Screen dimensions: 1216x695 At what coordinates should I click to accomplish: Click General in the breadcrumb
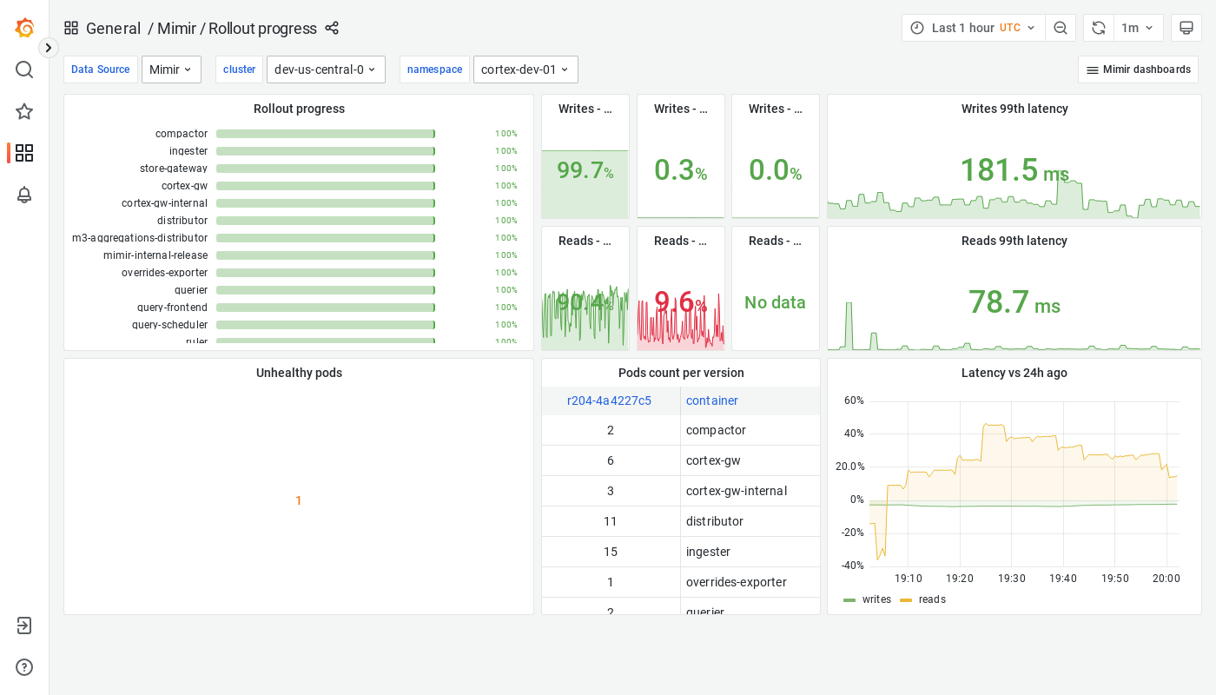click(113, 28)
